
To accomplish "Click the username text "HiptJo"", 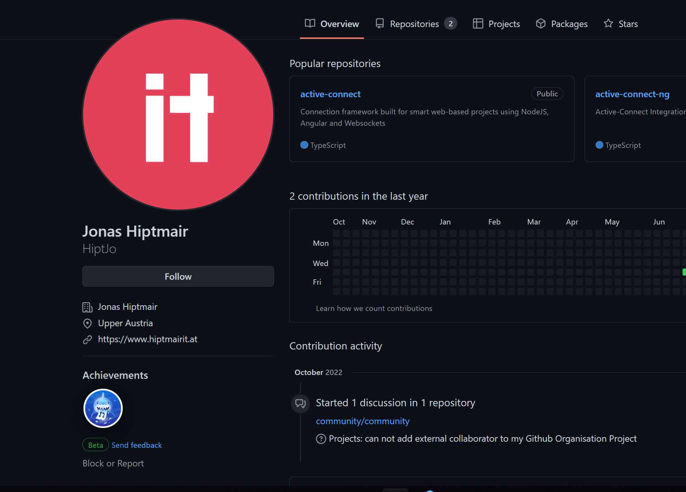I will (x=99, y=249).
